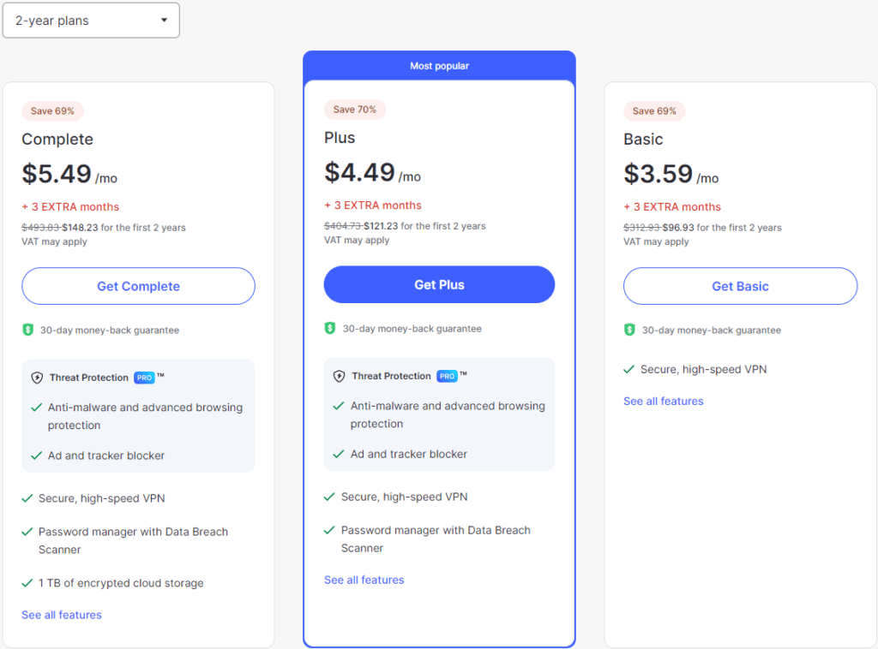Click the Most popular banner
The image size is (878, 649).
439,66
